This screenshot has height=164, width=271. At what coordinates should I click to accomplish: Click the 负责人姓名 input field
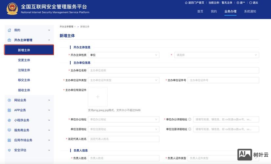[x=124, y=158]
